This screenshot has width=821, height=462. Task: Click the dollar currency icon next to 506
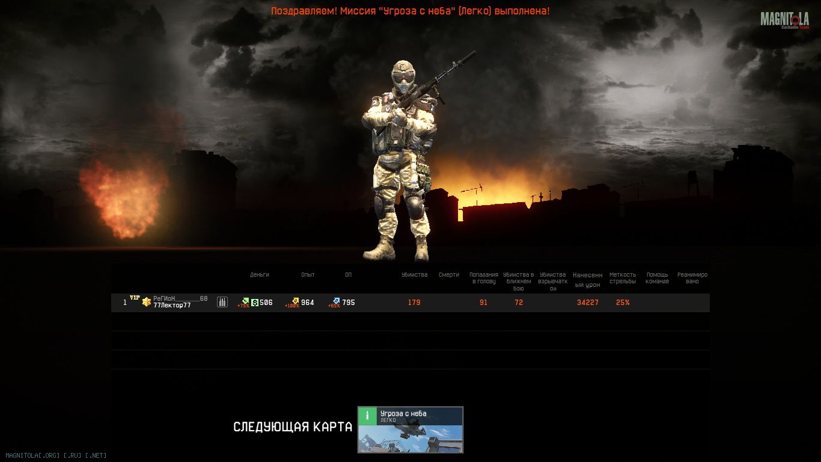point(255,303)
